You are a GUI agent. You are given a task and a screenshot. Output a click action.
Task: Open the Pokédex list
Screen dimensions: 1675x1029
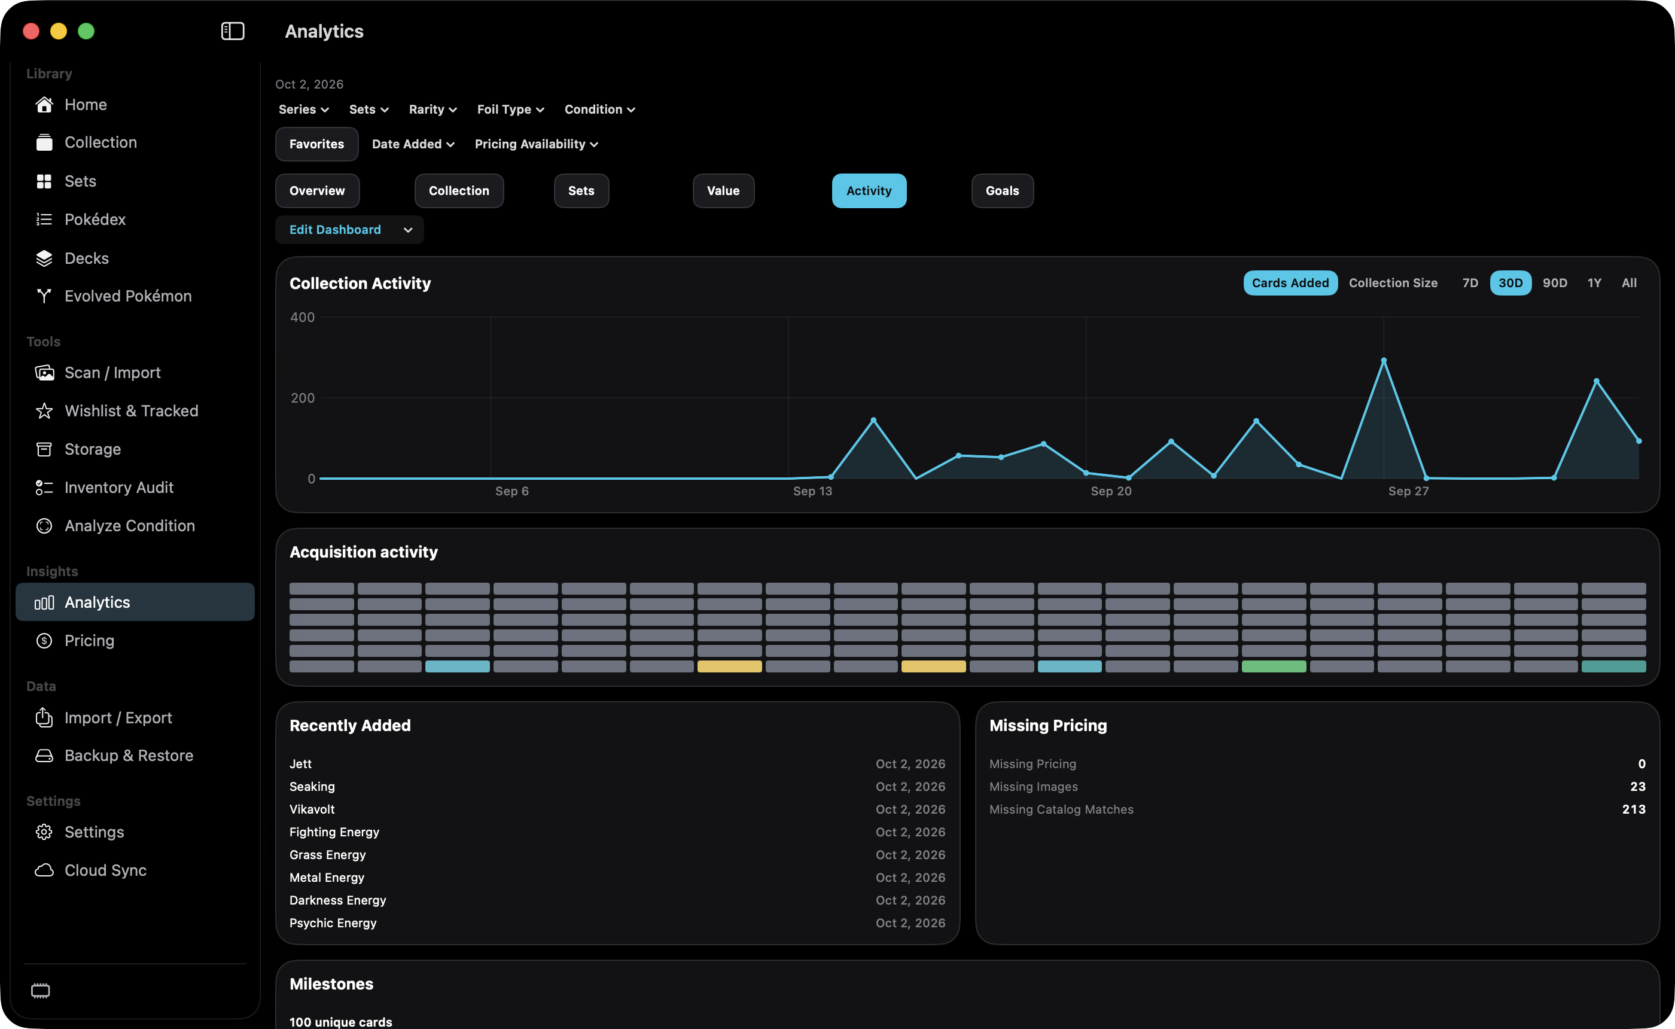tap(135, 219)
